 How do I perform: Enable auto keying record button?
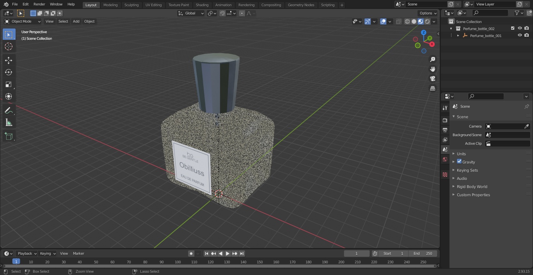[x=191, y=254]
